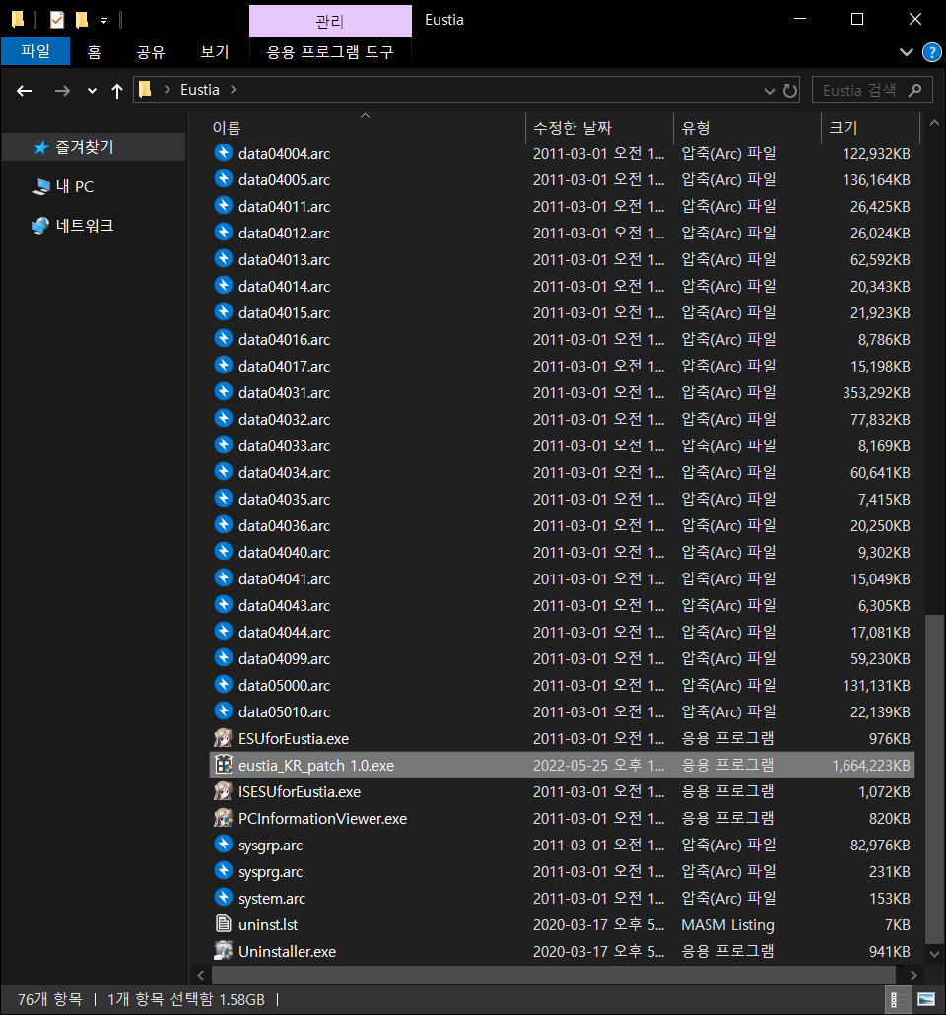Click the vertical scrollbar down arrow

click(934, 954)
